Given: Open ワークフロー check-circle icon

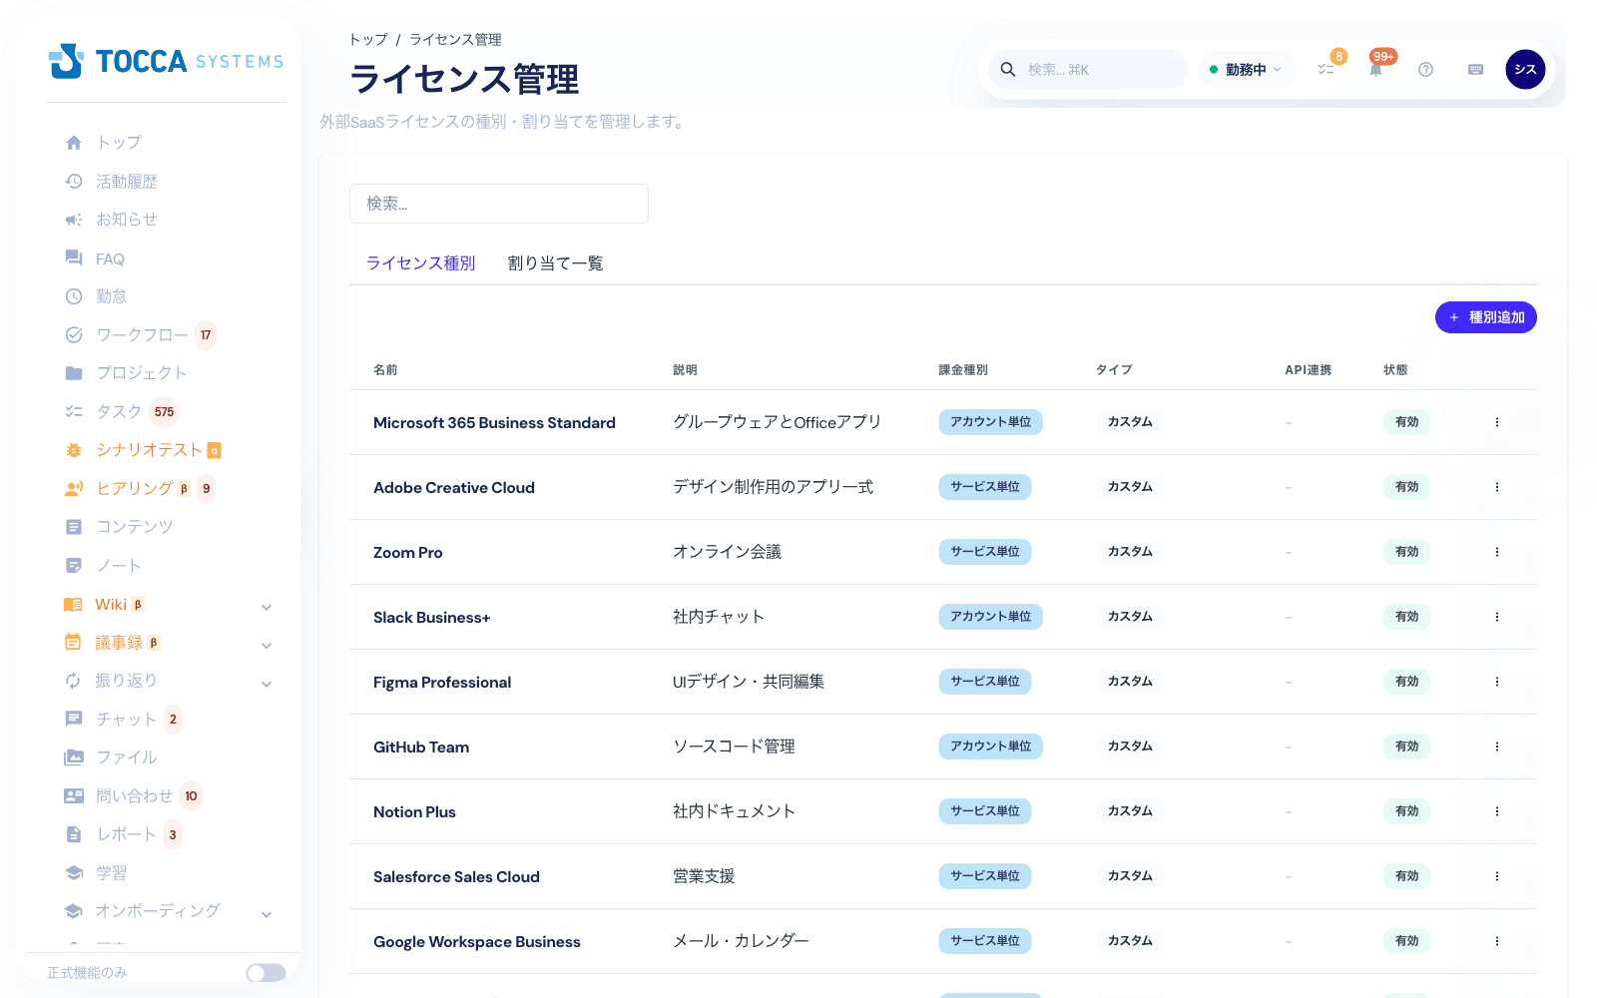Looking at the screenshot, I should [74, 335].
